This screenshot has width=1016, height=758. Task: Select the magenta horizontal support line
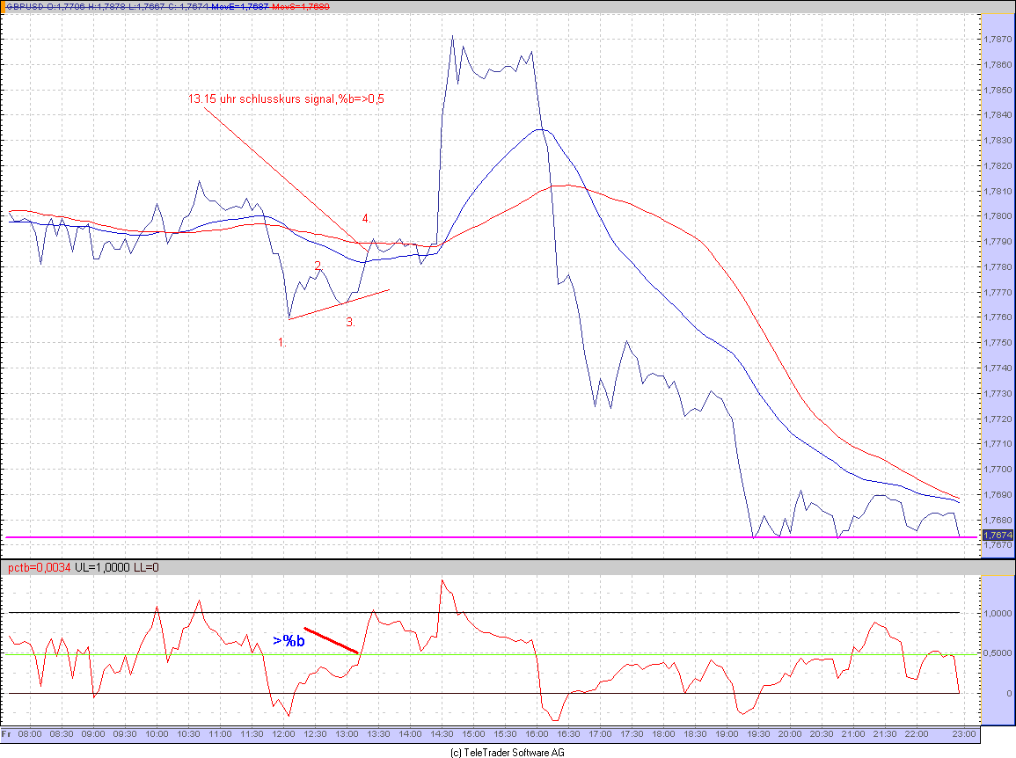pyautogui.click(x=491, y=537)
